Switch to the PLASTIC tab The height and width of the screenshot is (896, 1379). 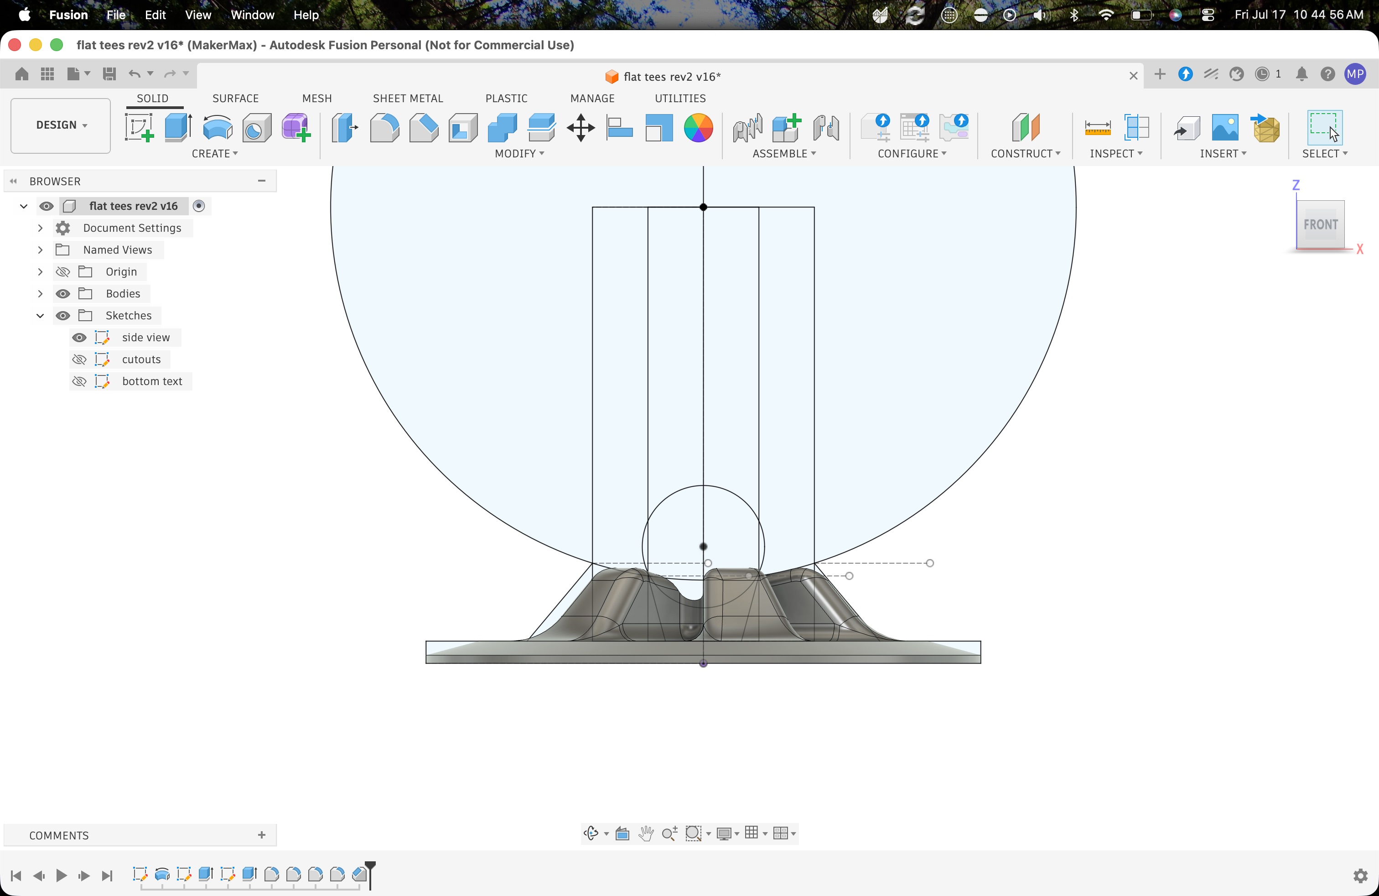coord(506,99)
